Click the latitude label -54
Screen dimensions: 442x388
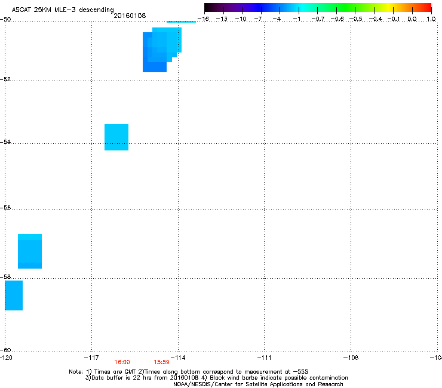5,141
